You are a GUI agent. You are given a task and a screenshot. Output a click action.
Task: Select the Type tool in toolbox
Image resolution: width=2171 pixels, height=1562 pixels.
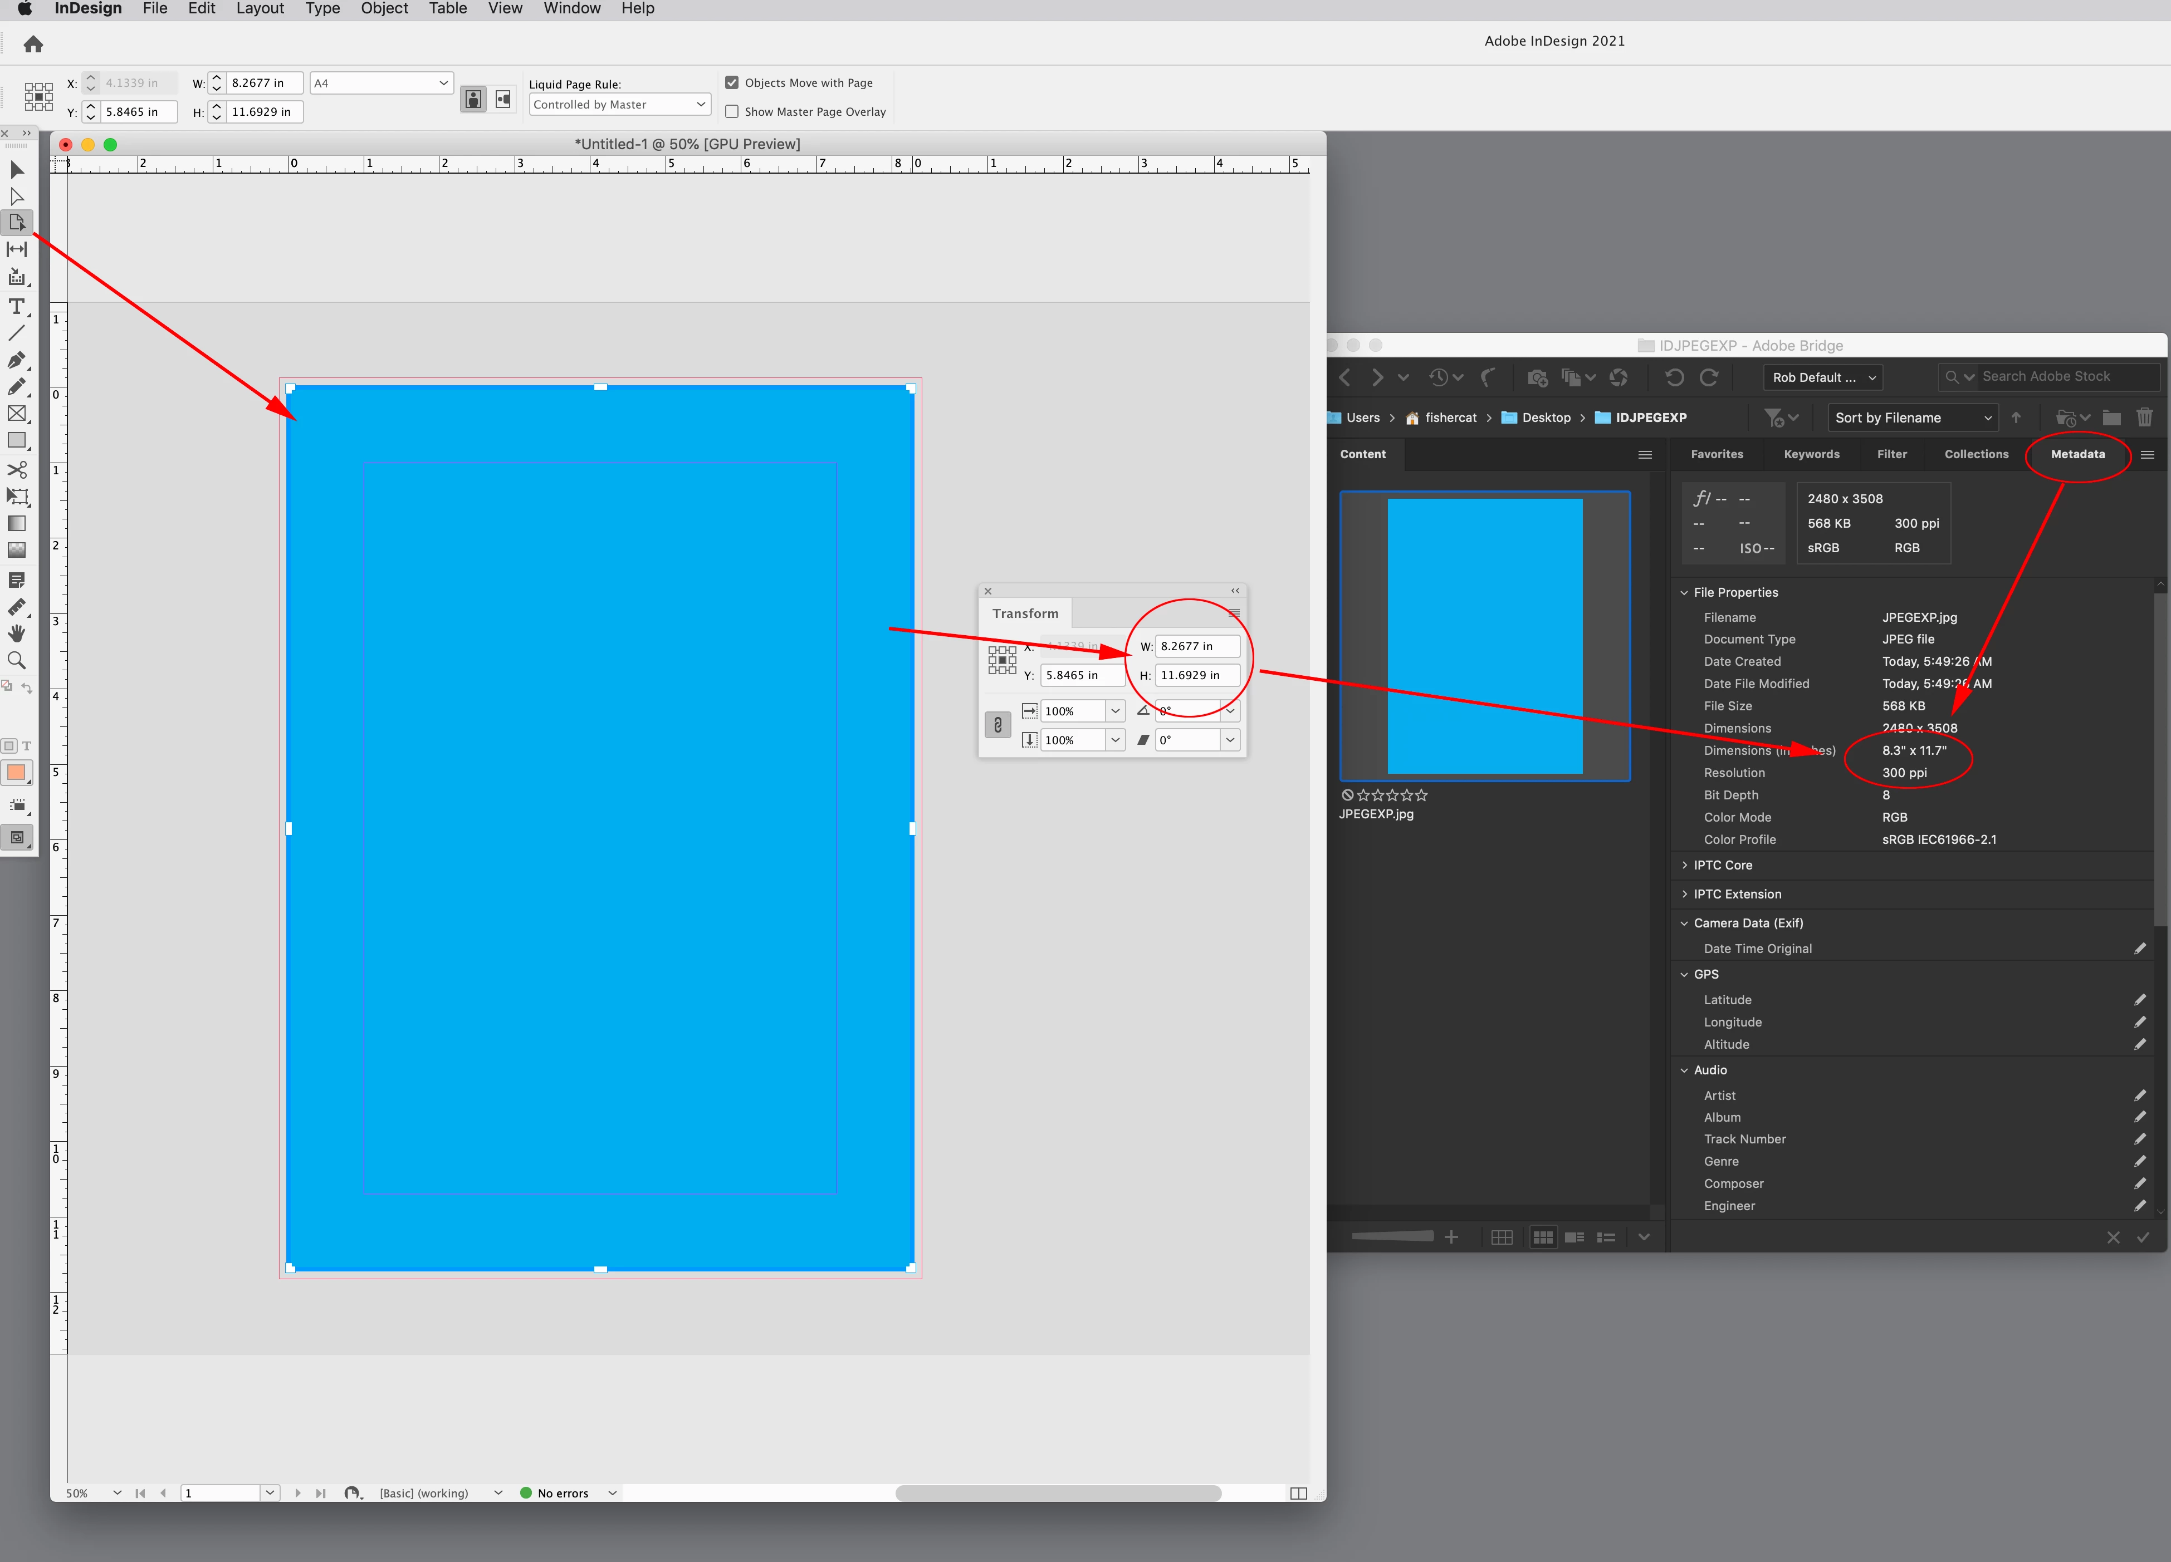(16, 306)
